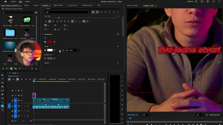Toggle lock on V3 track
This screenshot has height=125, width=223.
(x=12, y=91)
